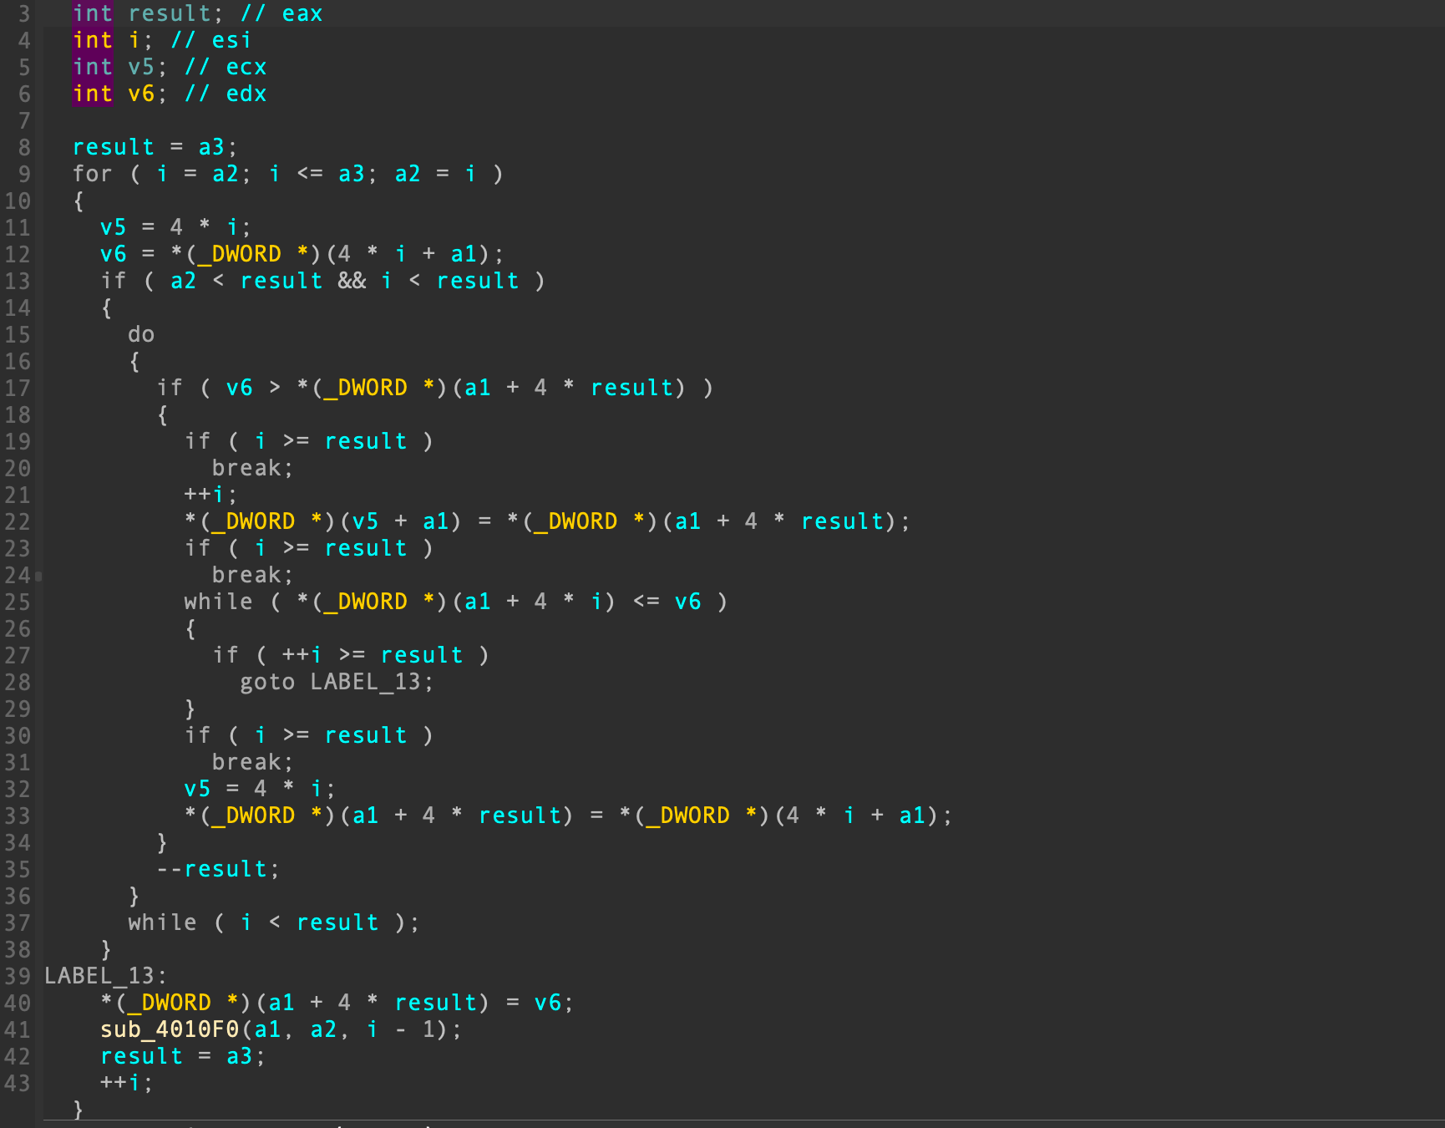Click the 'while' keyword on line 25

pyautogui.click(x=219, y=602)
